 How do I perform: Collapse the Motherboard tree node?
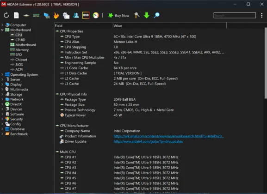click(x=2, y=30)
